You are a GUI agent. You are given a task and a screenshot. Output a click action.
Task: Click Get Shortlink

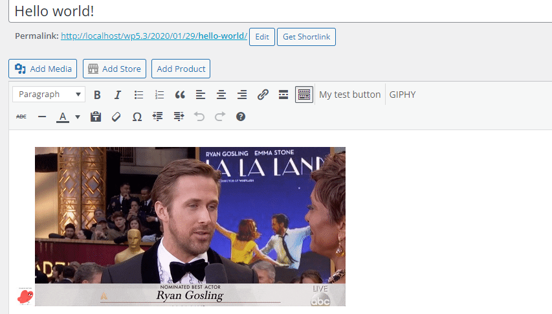pyautogui.click(x=306, y=37)
